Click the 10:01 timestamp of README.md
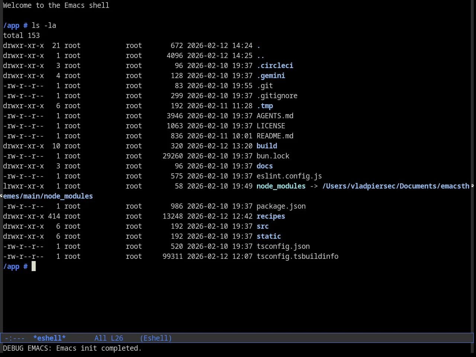This screenshot has width=476, height=357. click(x=242, y=136)
